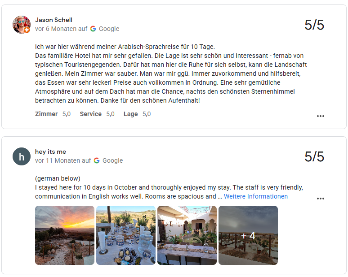The width and height of the screenshot is (348, 277).
Task: Click Jason Schell's profile avatar
Action: click(x=21, y=25)
